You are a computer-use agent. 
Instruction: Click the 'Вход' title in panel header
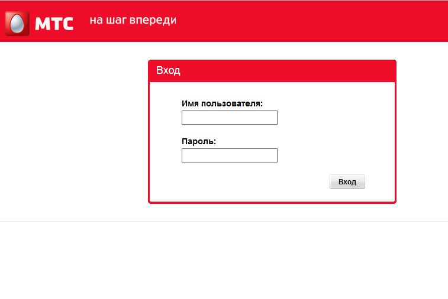tap(168, 71)
